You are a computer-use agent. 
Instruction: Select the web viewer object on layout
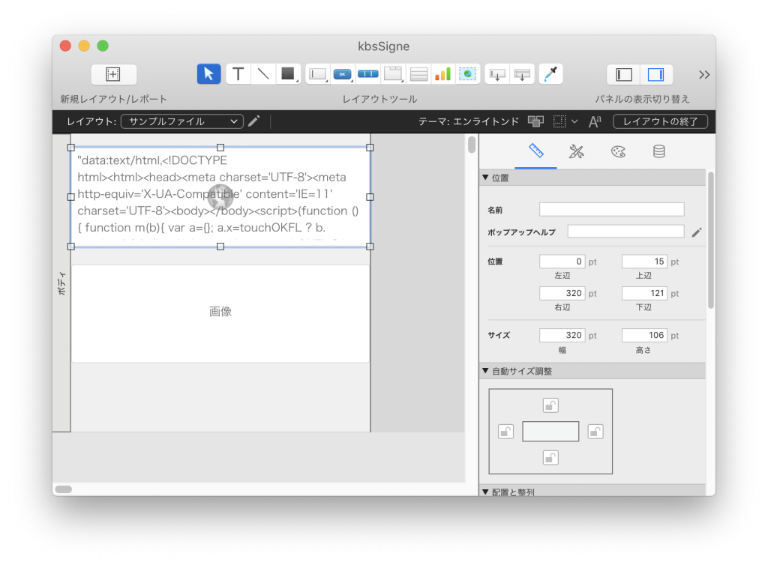[x=220, y=196]
